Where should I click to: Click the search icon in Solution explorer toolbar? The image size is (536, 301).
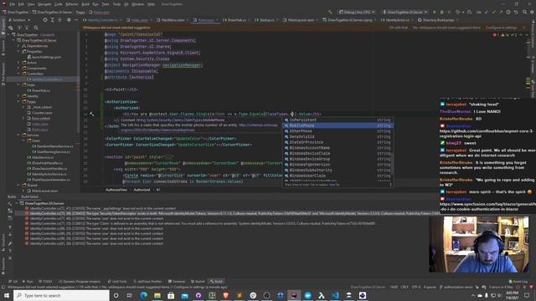point(35,28)
